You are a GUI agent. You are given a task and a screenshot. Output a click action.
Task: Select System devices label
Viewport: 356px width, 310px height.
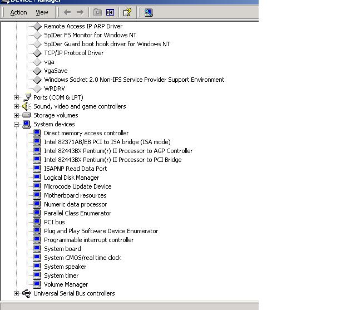(54, 124)
